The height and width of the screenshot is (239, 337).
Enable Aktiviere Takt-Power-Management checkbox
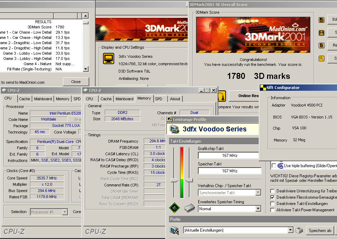(273, 210)
